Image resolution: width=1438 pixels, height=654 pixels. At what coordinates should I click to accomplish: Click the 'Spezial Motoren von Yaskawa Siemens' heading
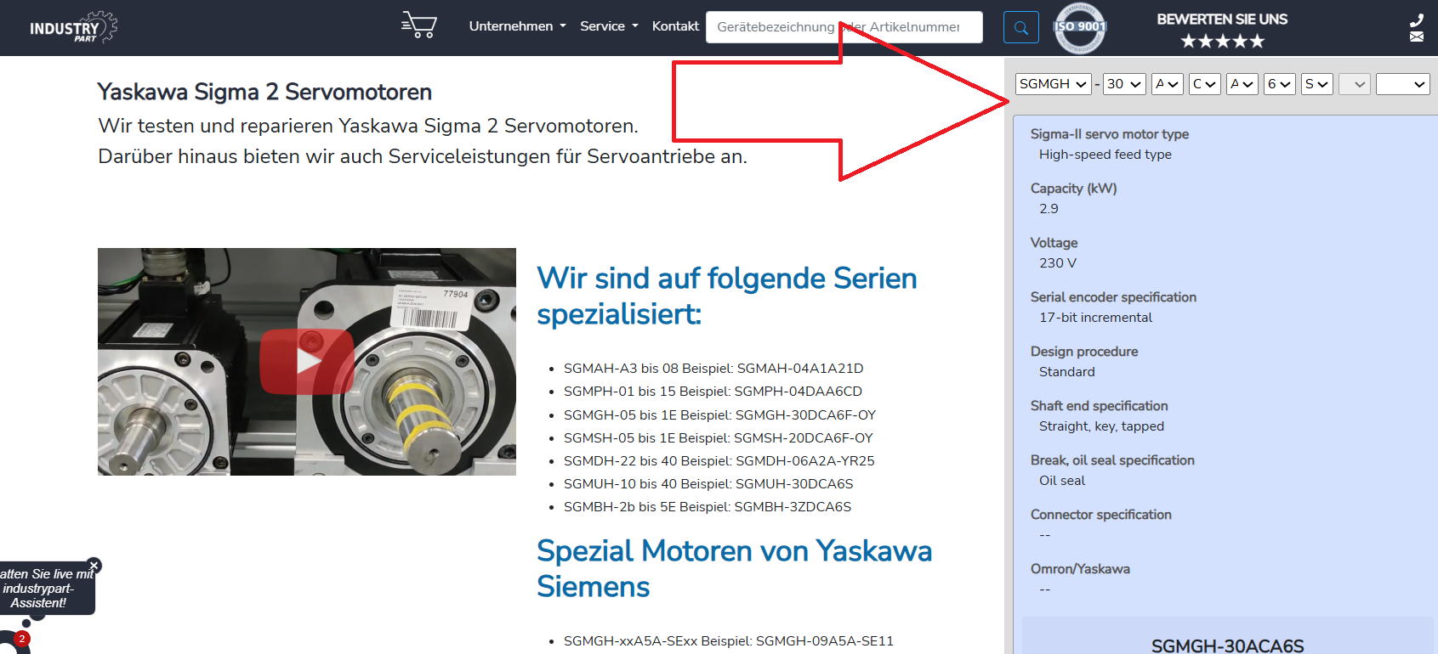(735, 569)
